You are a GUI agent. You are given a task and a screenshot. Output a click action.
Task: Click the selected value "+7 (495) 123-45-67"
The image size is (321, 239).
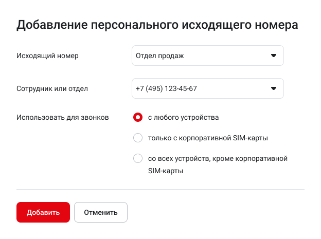[x=166, y=88]
